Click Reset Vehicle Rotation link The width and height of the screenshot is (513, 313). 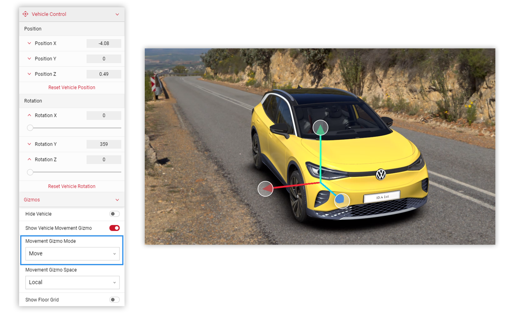(x=72, y=186)
